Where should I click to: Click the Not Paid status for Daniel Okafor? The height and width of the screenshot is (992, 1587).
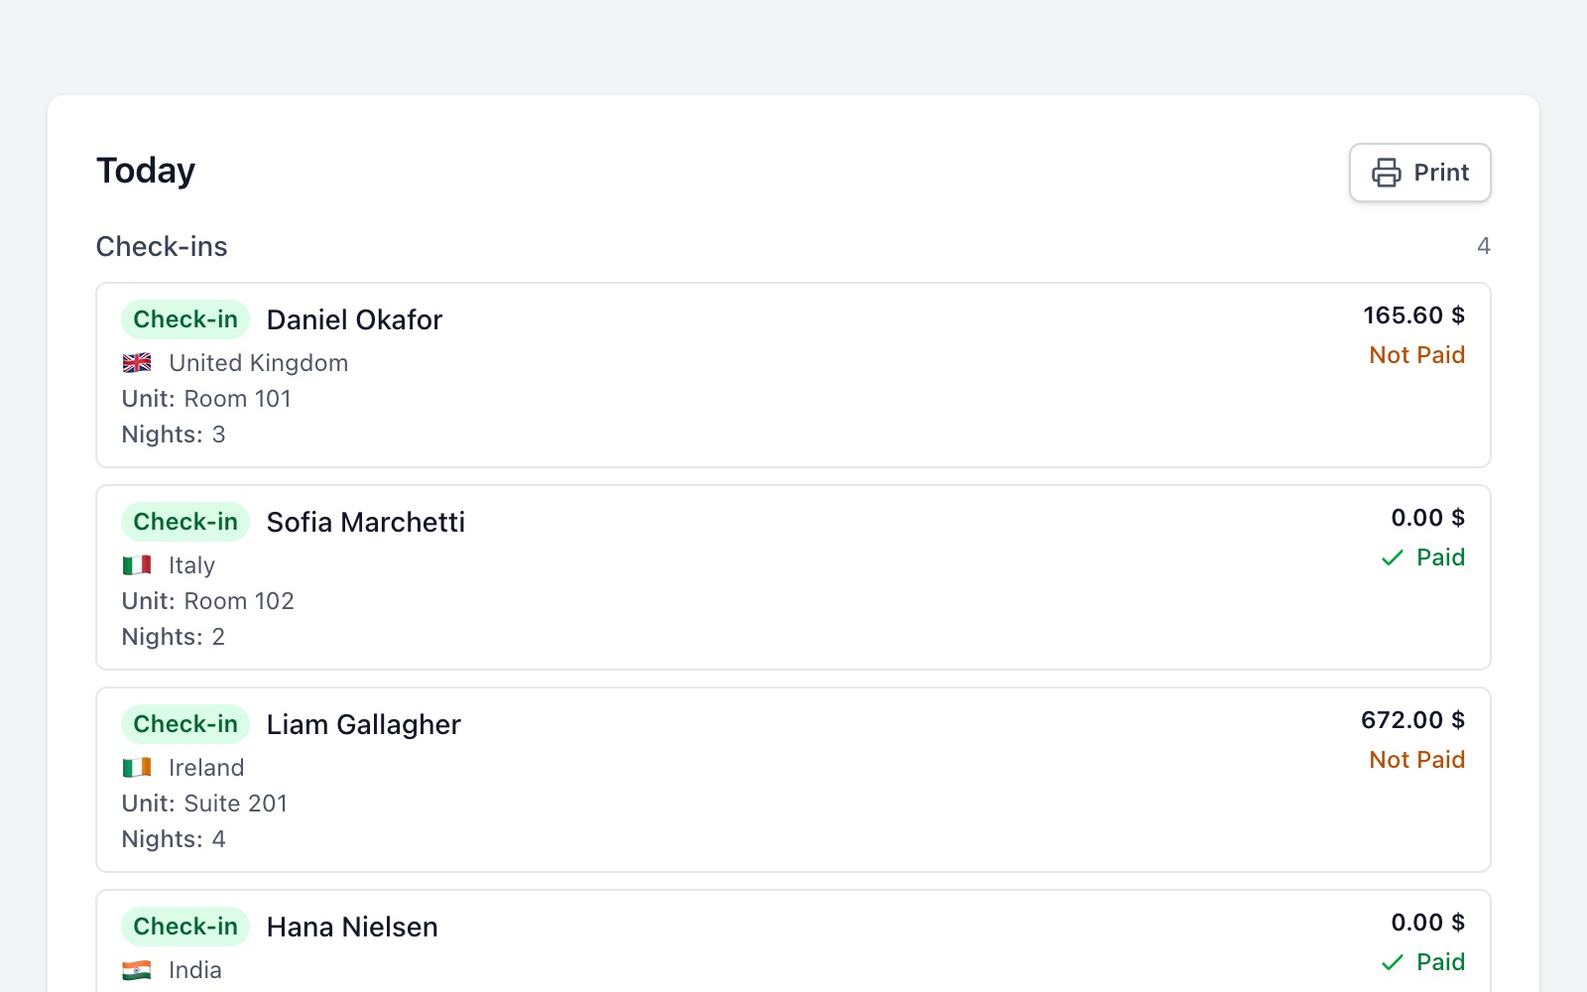[x=1416, y=355]
